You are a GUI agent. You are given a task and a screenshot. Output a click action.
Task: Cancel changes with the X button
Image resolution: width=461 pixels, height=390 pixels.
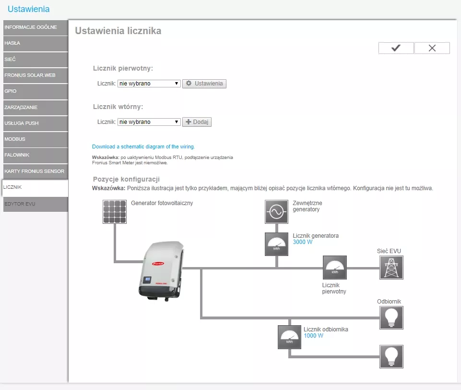click(432, 48)
